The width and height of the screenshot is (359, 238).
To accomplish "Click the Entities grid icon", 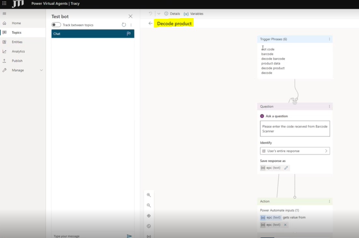I will pos(4,42).
